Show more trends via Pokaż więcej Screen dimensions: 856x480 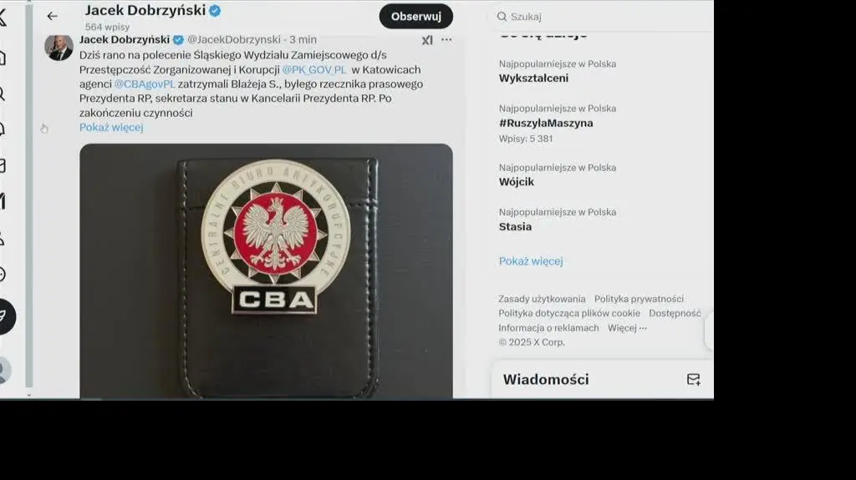[x=531, y=260]
